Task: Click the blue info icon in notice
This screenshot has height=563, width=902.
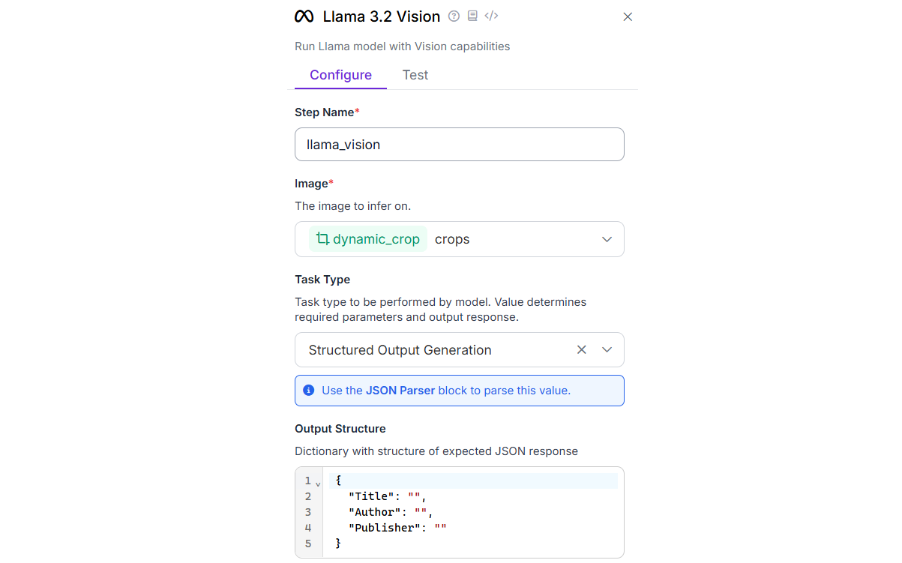Action: [308, 391]
